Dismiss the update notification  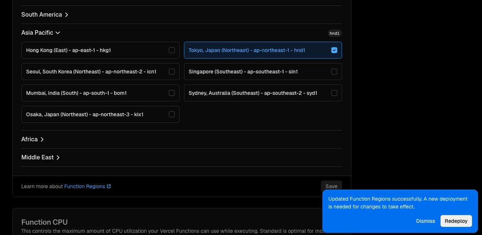pos(425,221)
